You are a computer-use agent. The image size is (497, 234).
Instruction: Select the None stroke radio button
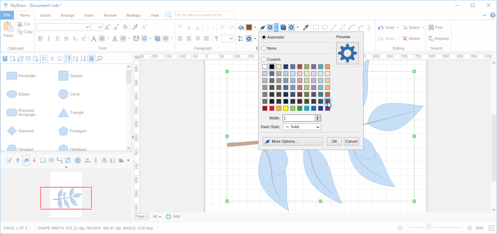pyautogui.click(x=264, y=48)
